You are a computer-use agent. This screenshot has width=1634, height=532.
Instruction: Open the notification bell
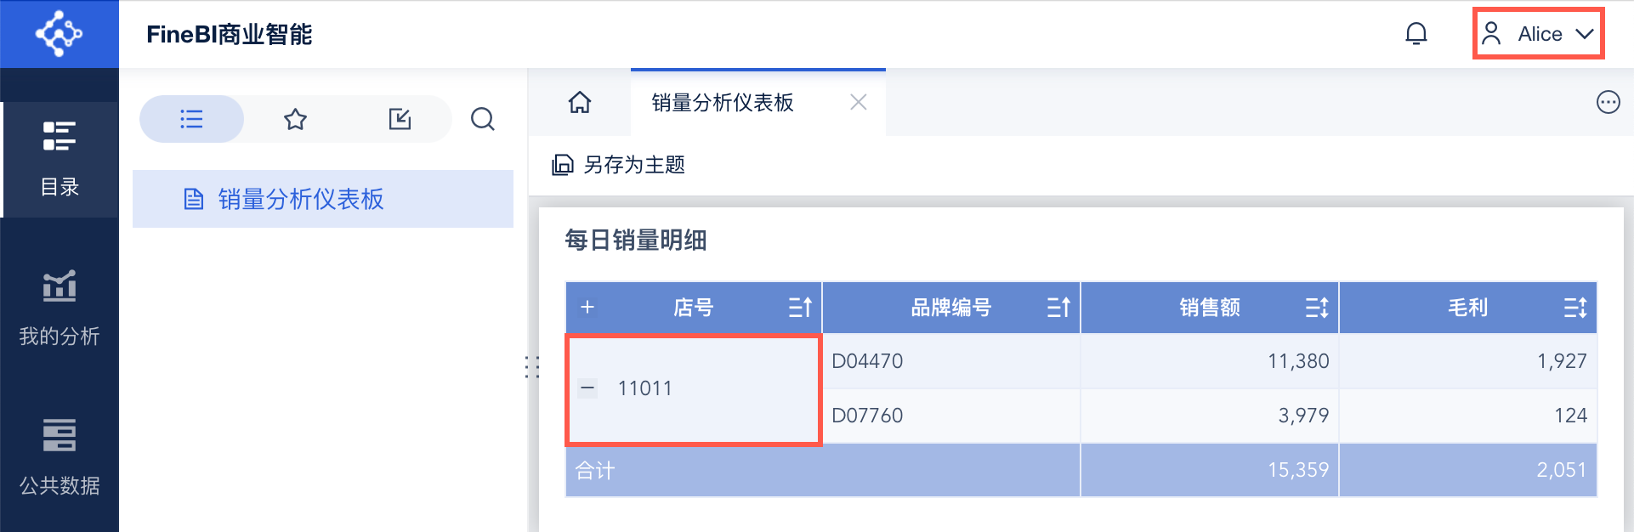[x=1416, y=34]
